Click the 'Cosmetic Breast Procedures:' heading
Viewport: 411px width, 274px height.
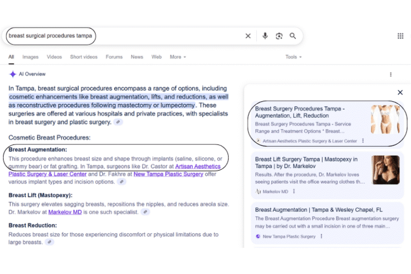click(x=49, y=138)
